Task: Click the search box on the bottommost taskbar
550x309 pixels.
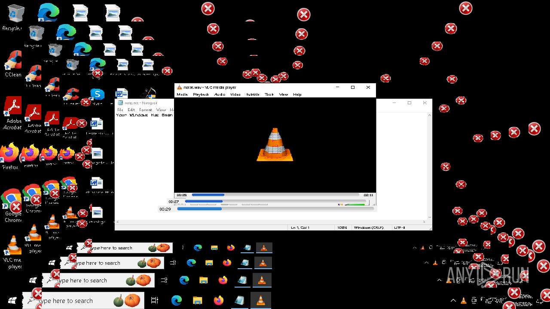Action: click(x=82, y=300)
